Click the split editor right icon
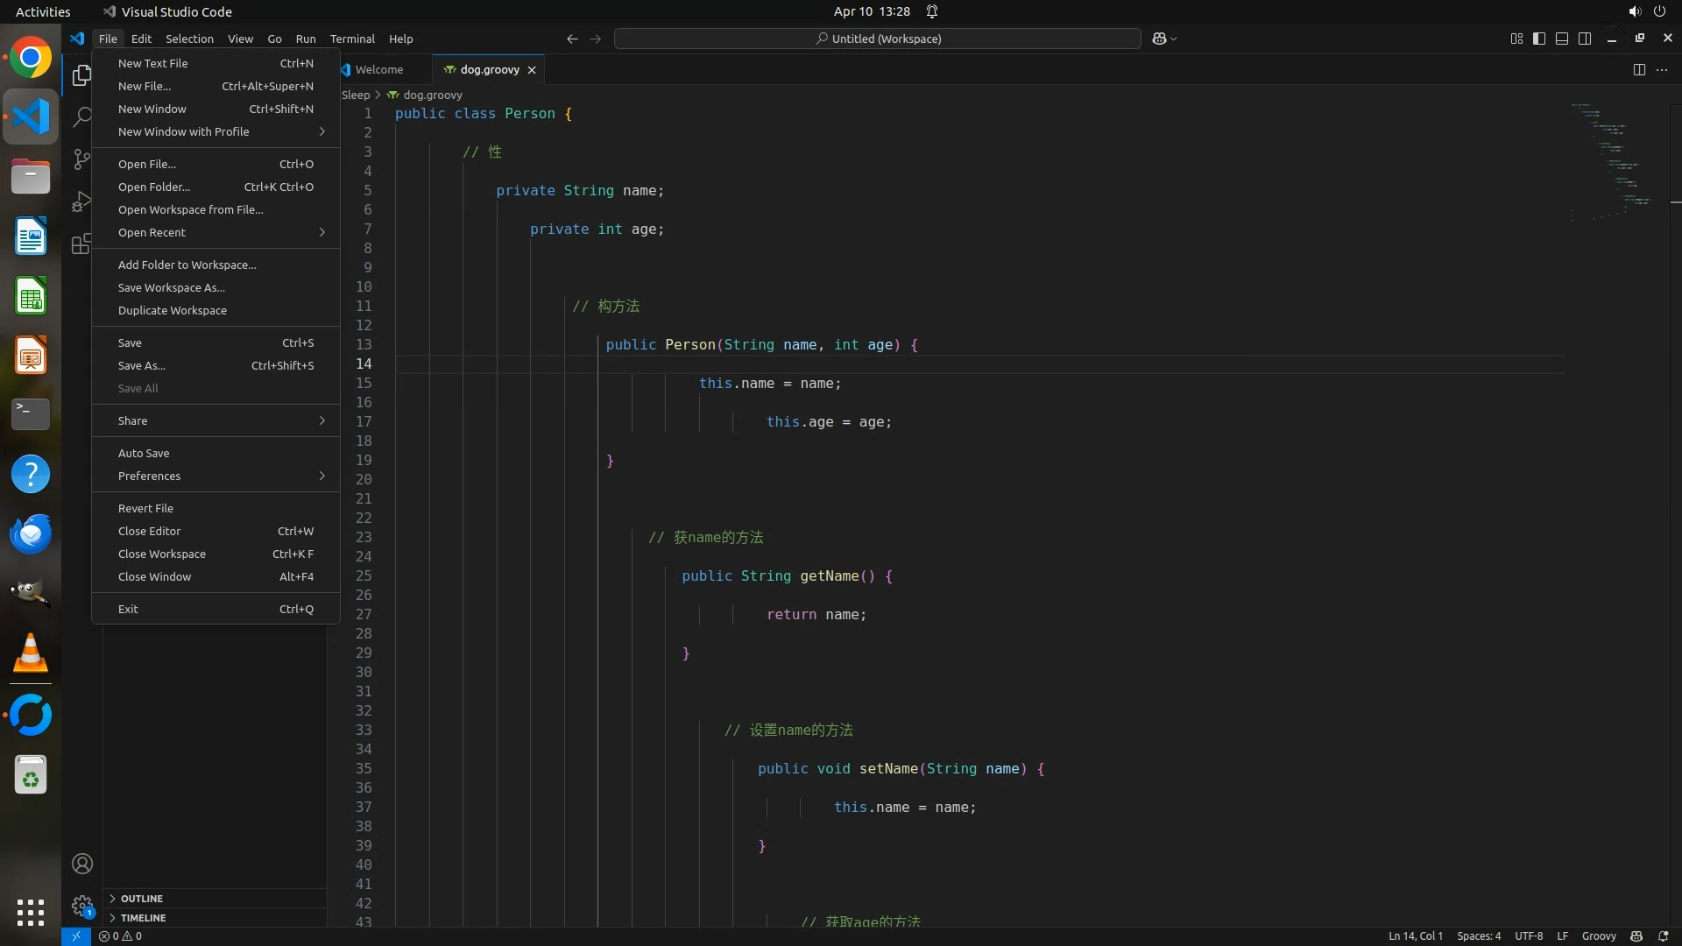This screenshot has height=946, width=1682. (x=1638, y=70)
